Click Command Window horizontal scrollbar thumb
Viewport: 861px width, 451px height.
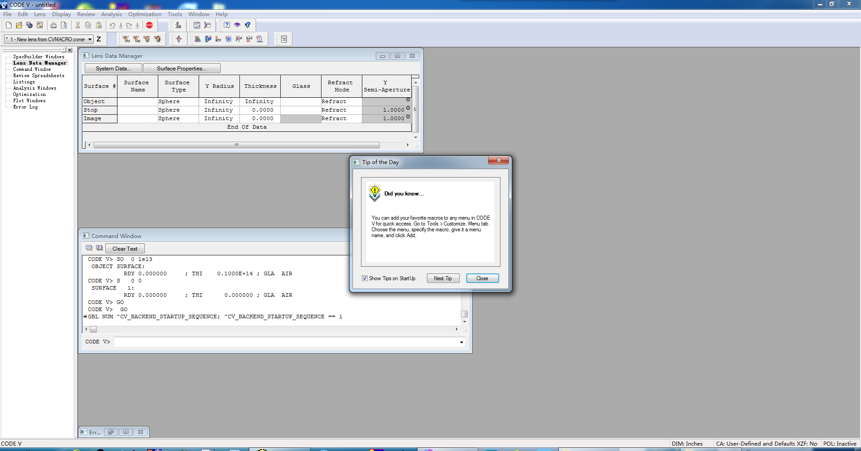coord(93,330)
